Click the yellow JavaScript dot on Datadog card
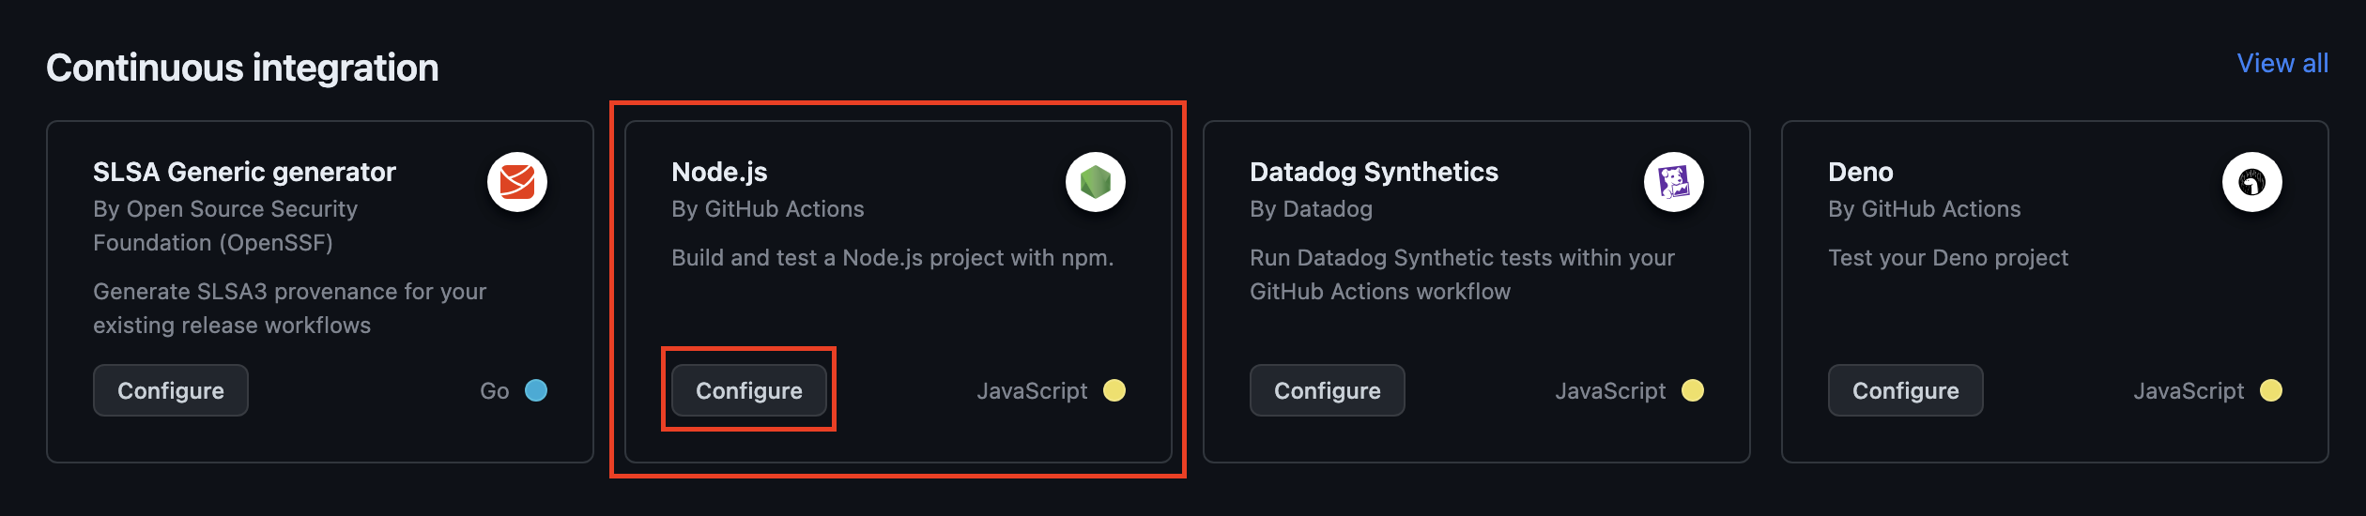This screenshot has width=2366, height=516. 1693,390
